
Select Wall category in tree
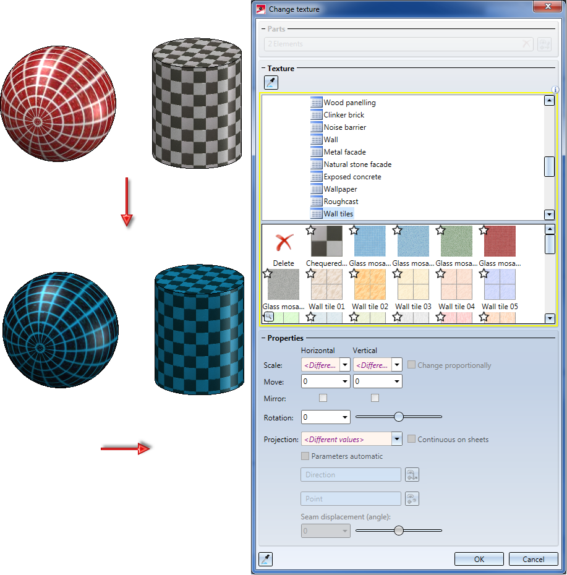tap(331, 139)
